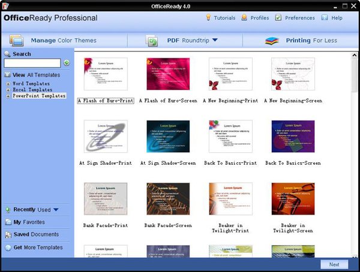
Task: Click the View All Templates icon
Action: pyautogui.click(x=8, y=75)
